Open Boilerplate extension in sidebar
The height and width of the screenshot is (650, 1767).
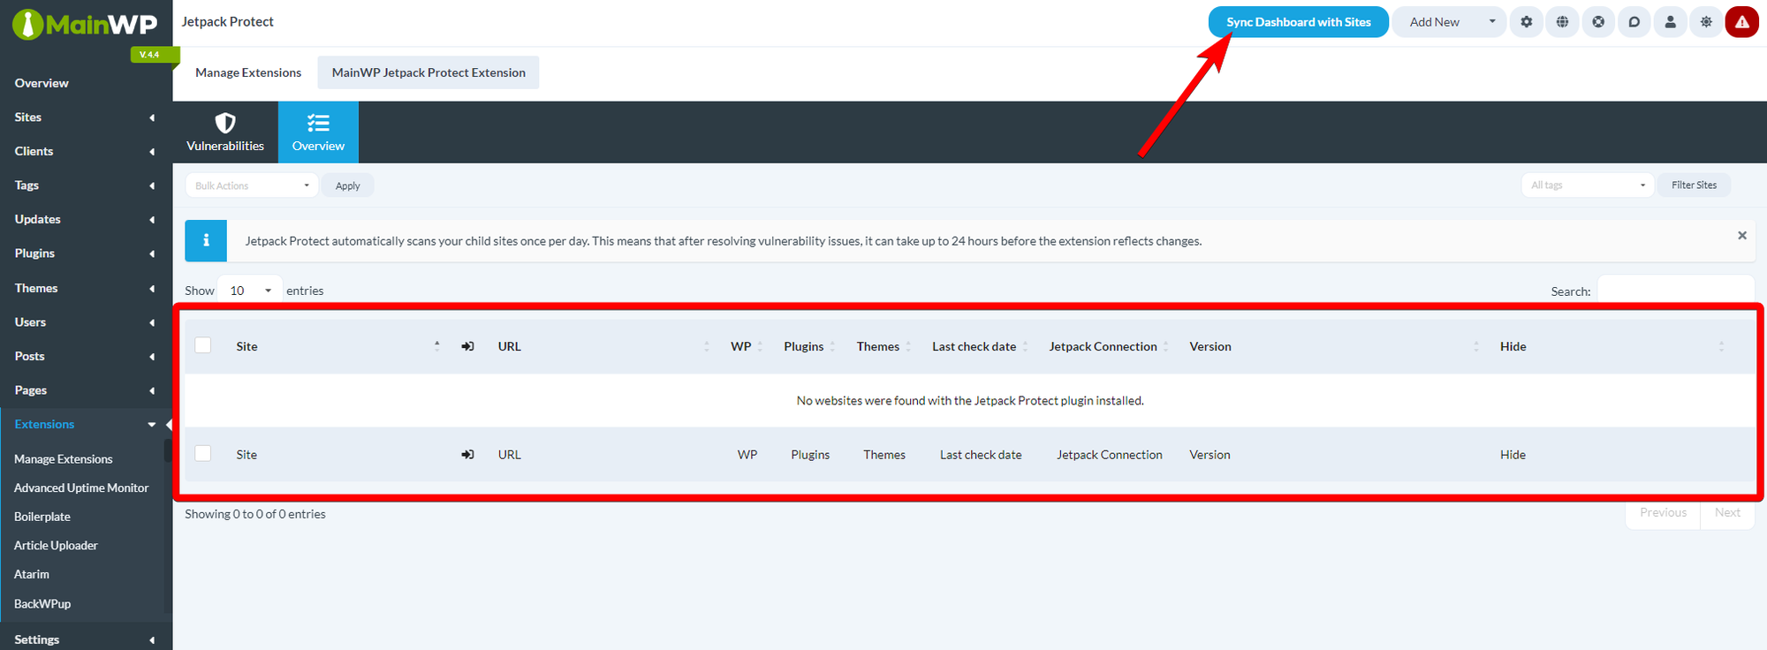[42, 517]
